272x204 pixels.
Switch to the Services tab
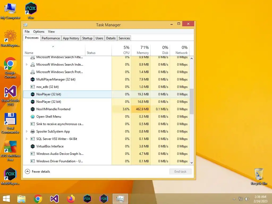(x=124, y=38)
